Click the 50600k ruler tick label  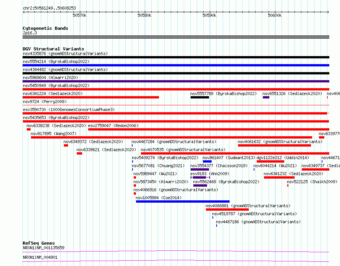(x=275, y=15)
